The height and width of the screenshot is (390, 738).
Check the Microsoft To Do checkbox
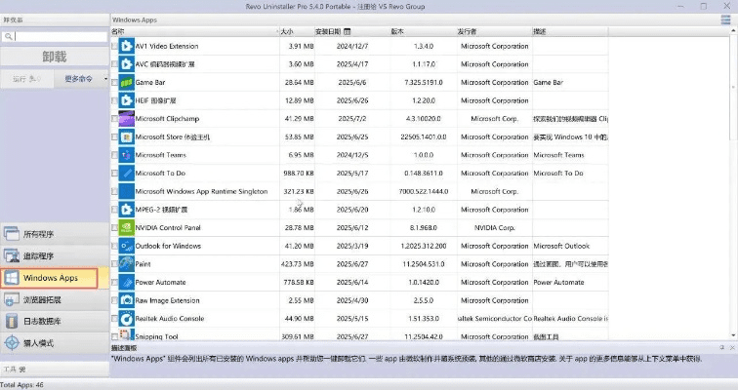click(114, 173)
